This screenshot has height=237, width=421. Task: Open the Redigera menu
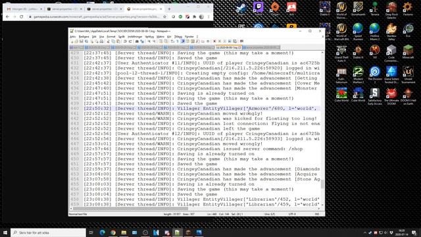(x=84, y=37)
